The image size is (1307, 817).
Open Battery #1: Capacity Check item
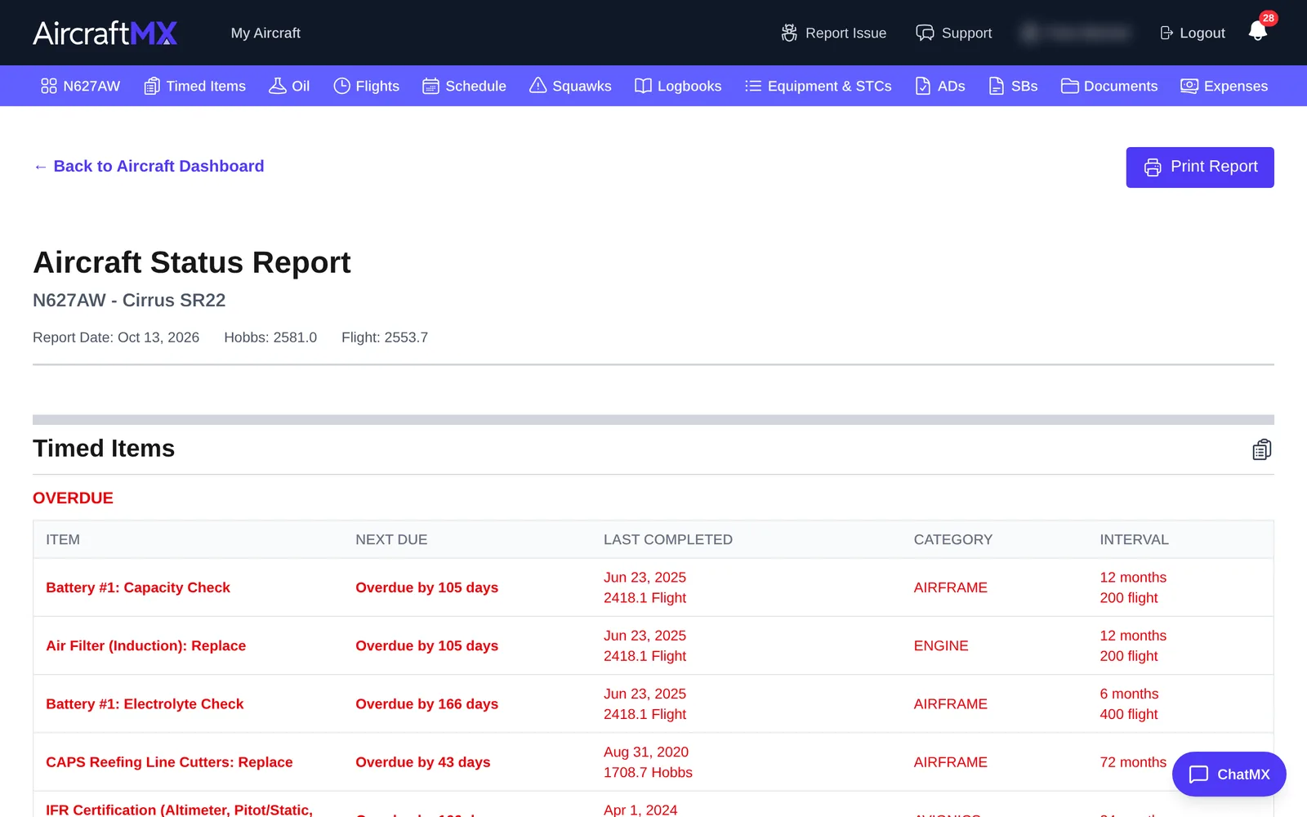click(138, 587)
